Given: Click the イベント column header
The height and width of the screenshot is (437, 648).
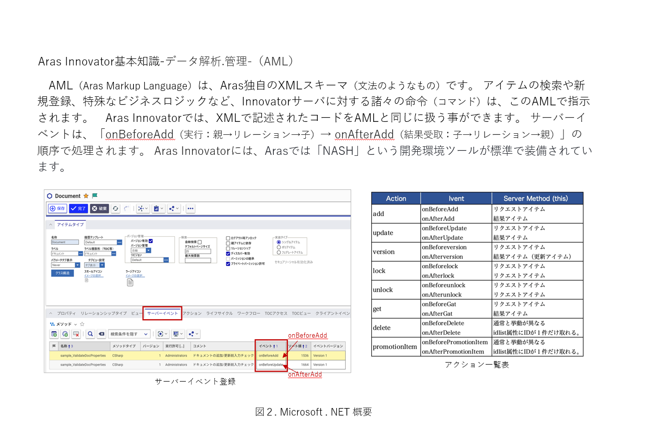Looking at the screenshot, I should pos(271,346).
